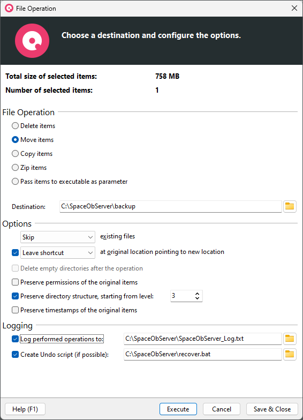Screen dimensions: 303x420
Task: Click the Destination path field
Action: 170,207
